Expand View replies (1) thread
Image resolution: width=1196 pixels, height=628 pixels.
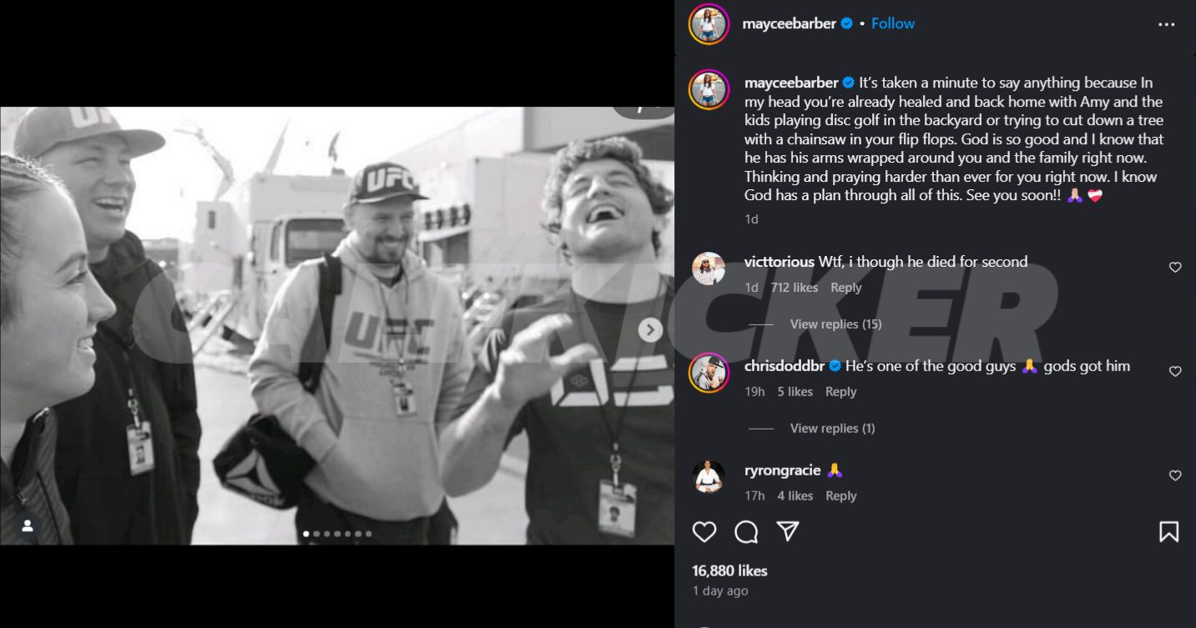pyautogui.click(x=832, y=428)
